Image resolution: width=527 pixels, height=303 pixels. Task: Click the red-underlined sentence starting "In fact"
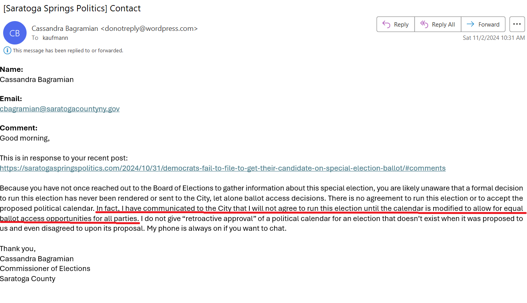click(x=309, y=208)
